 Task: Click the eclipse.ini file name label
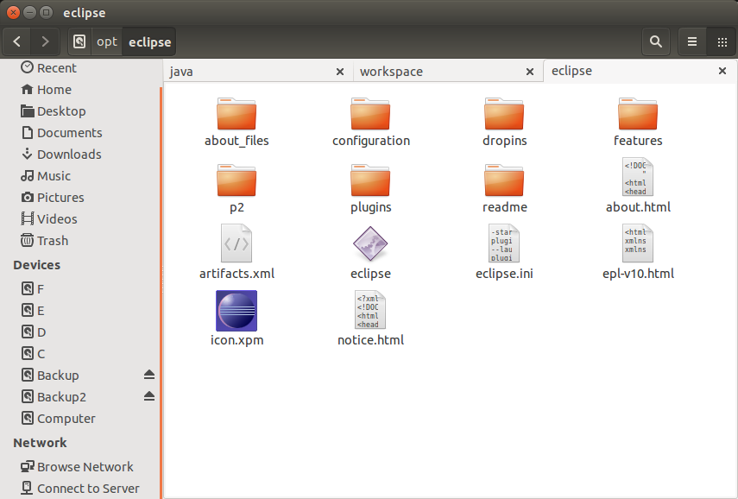coord(504,274)
